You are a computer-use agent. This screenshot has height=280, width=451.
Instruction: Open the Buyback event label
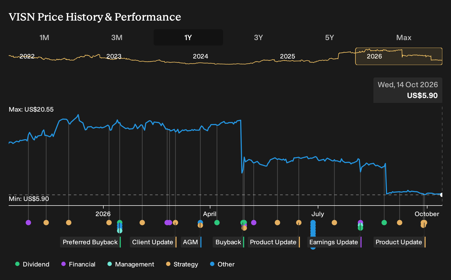coord(228,242)
